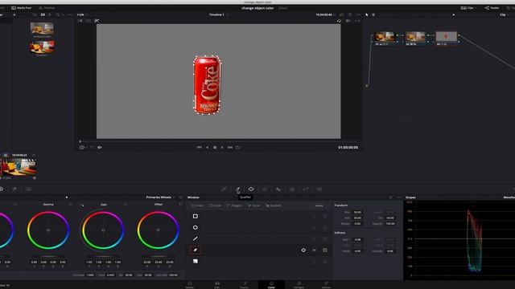Toggle the Clips strip
The height and width of the screenshot is (289, 515).
(x=468, y=8)
